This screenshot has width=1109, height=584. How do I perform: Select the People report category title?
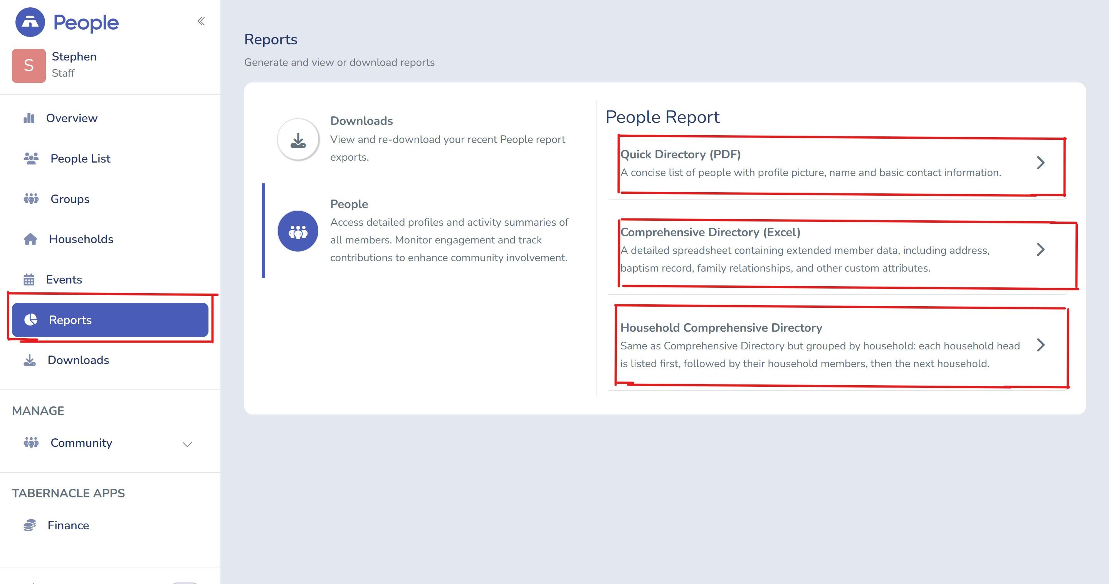click(x=349, y=204)
